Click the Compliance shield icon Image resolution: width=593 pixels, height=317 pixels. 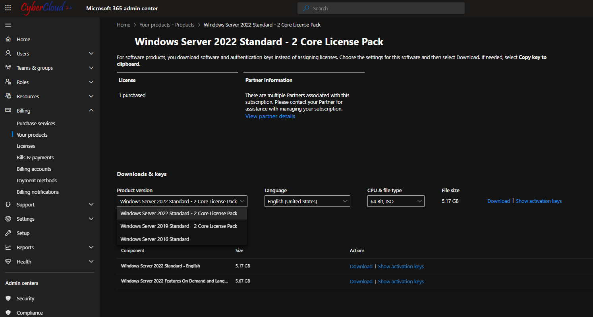coord(8,313)
